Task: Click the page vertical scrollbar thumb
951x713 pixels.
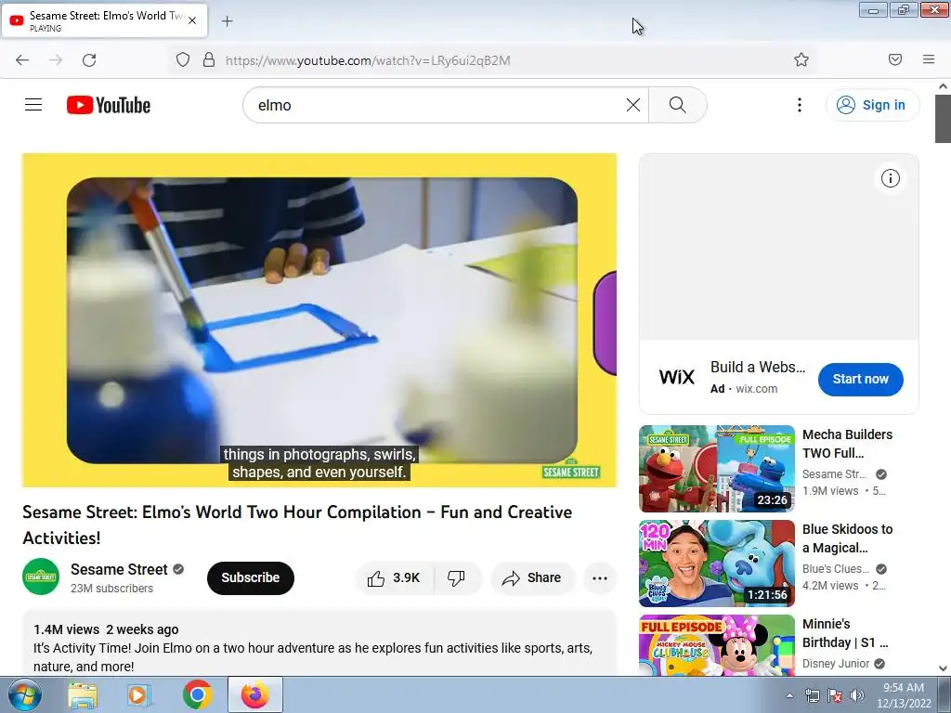Action: point(943,119)
